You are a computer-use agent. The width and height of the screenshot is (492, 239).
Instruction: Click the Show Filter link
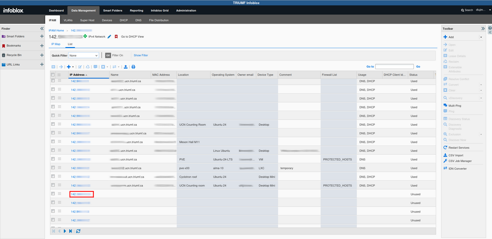[x=141, y=55]
